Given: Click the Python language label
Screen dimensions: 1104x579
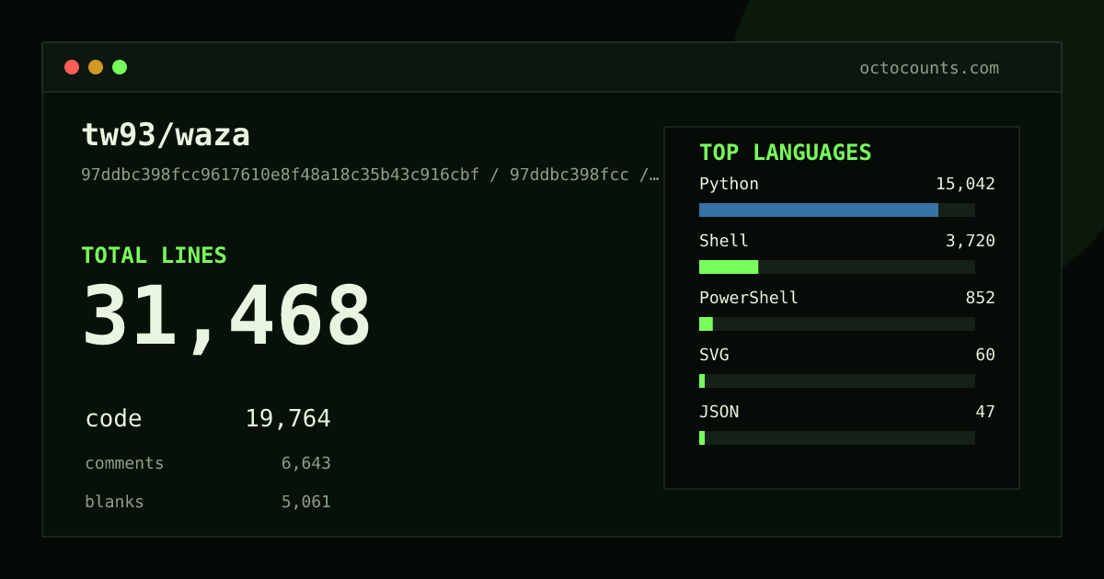Looking at the screenshot, I should pyautogui.click(x=729, y=184).
